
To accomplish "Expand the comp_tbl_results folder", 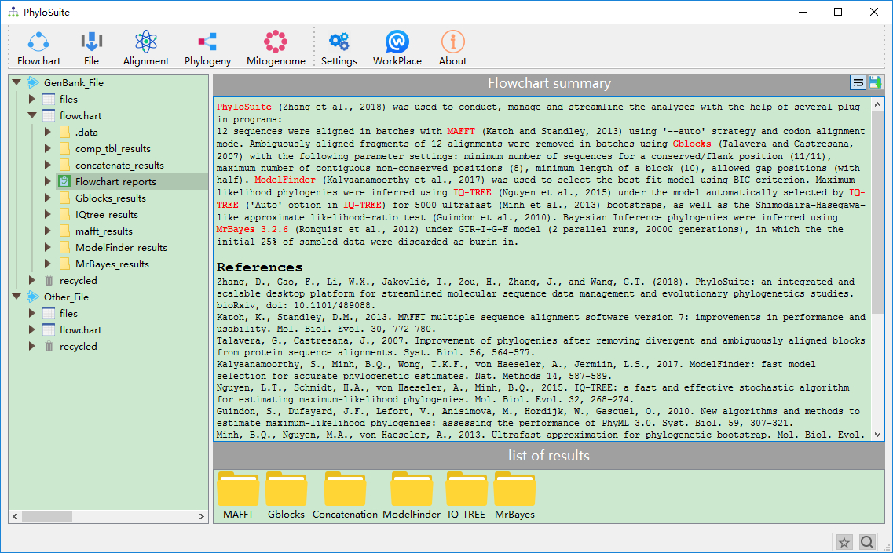I will click(48, 148).
